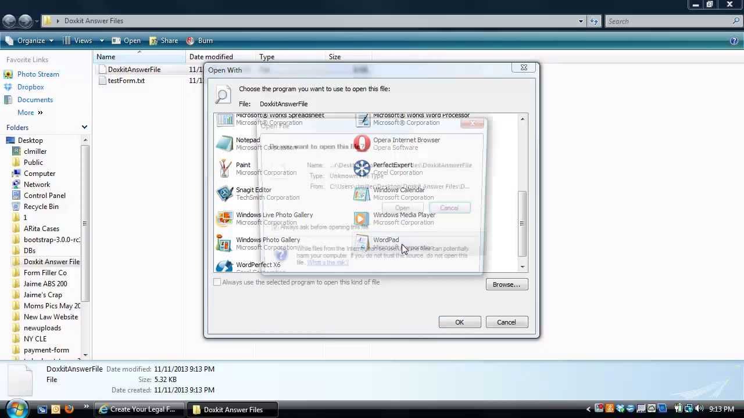Viewport: 744px width, 418px height.
Task: Open Photo Stream favorite link
Action: point(38,74)
